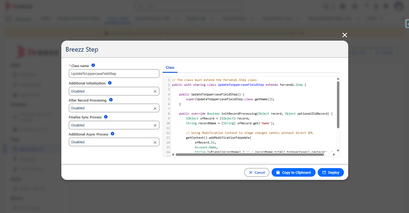
Task: Clear After Record Processing value with X
Action: coord(155,109)
